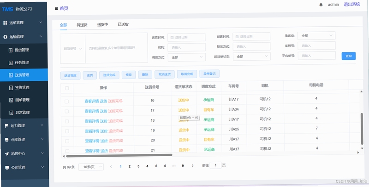The width and height of the screenshot is (369, 187).
Task: Click the vertical table scrollbar thumb
Action: pos(362,129)
